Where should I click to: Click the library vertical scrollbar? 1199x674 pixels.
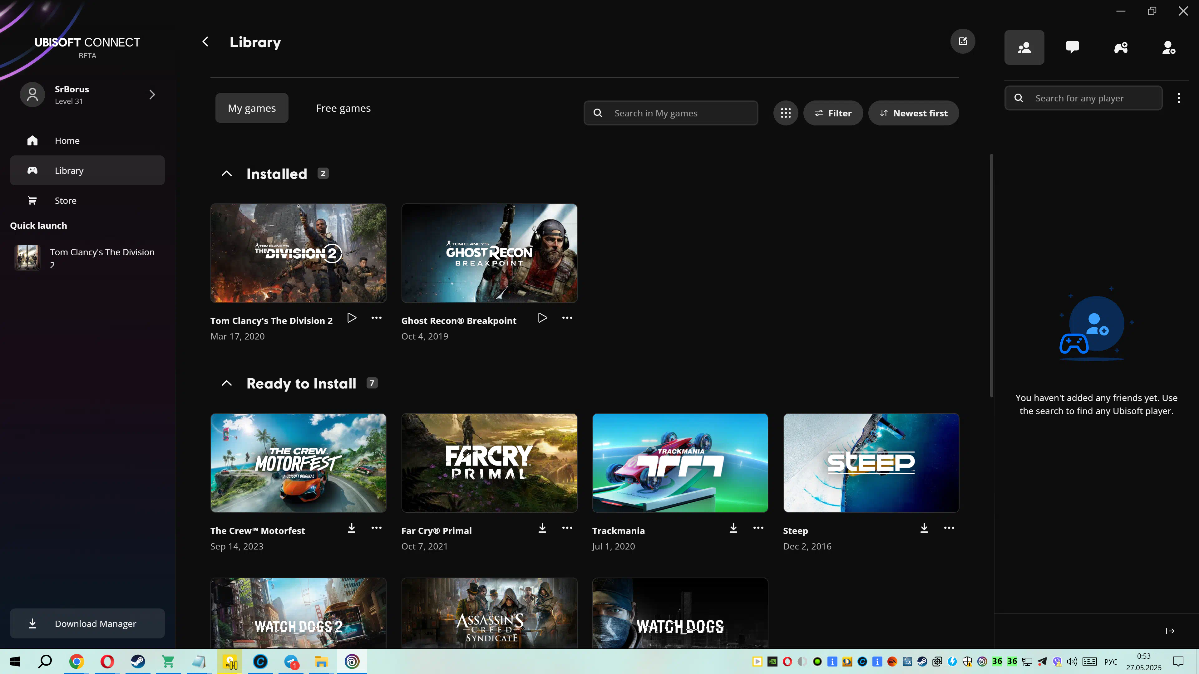991,275
